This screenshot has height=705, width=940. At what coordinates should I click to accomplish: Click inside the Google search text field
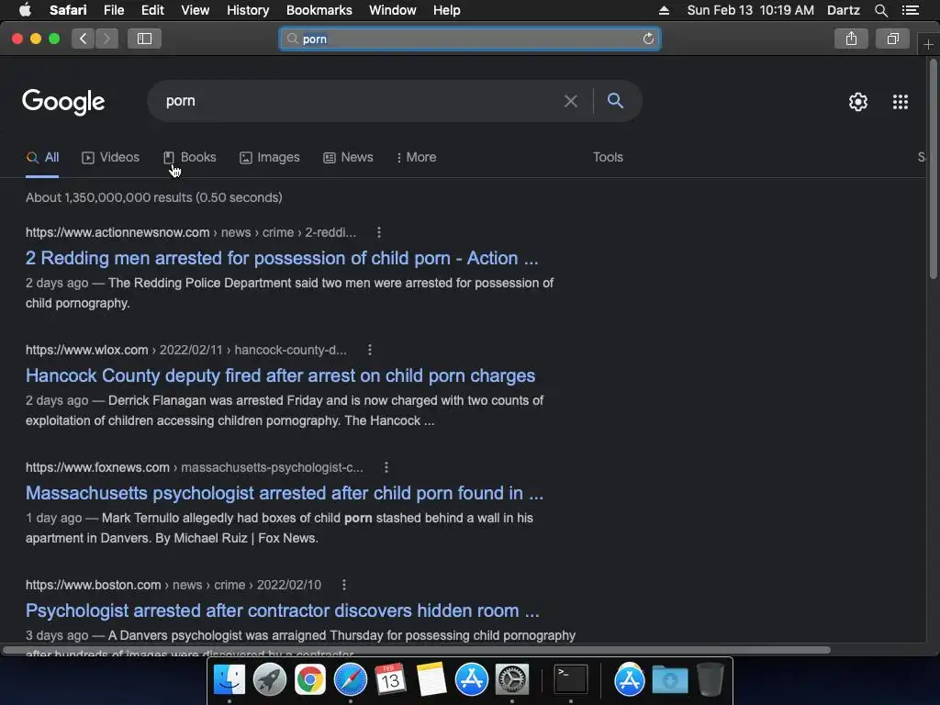tap(360, 101)
